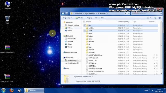Click the Muzyka music note icon
This screenshot has width=166, height=93.
click(66, 41)
